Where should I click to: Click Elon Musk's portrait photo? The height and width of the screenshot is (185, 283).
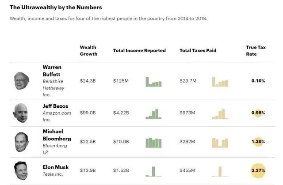20,170
